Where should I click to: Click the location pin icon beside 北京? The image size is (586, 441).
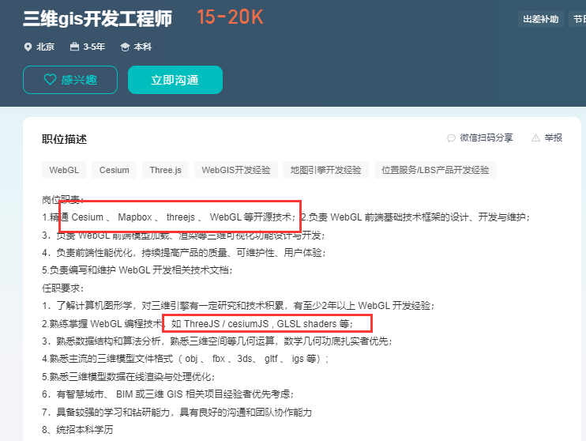(x=28, y=47)
